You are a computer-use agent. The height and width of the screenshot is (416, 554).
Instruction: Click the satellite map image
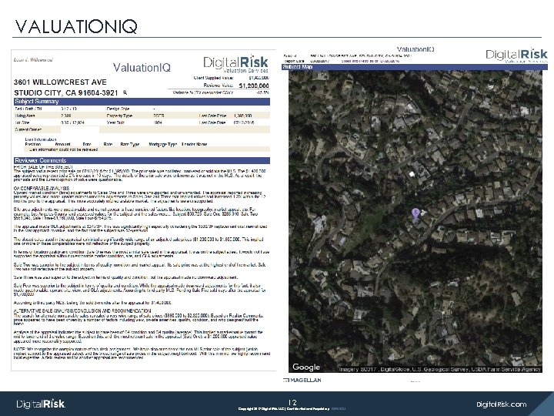click(x=415, y=221)
